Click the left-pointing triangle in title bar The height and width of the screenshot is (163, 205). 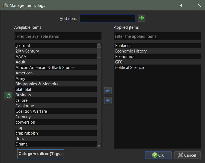[181, 5]
